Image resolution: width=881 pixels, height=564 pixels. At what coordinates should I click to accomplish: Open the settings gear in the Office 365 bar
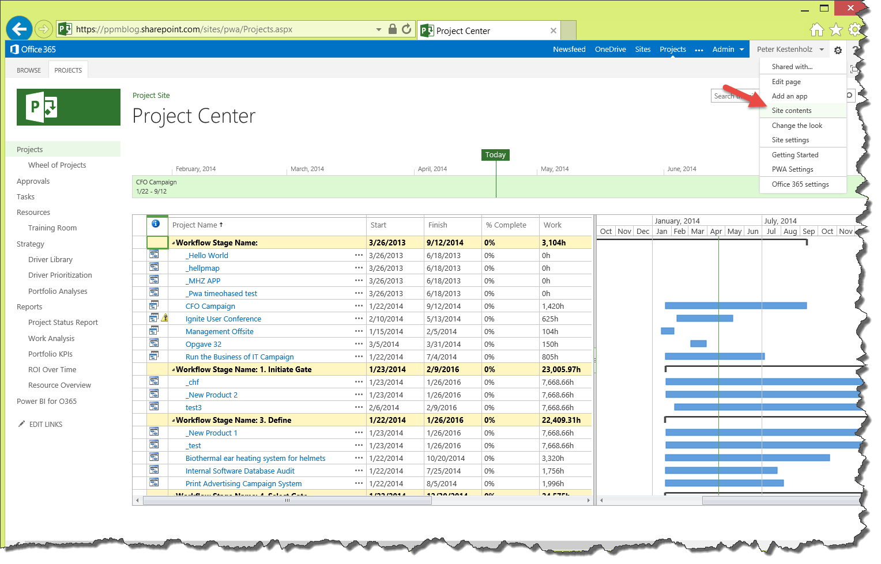(x=838, y=50)
